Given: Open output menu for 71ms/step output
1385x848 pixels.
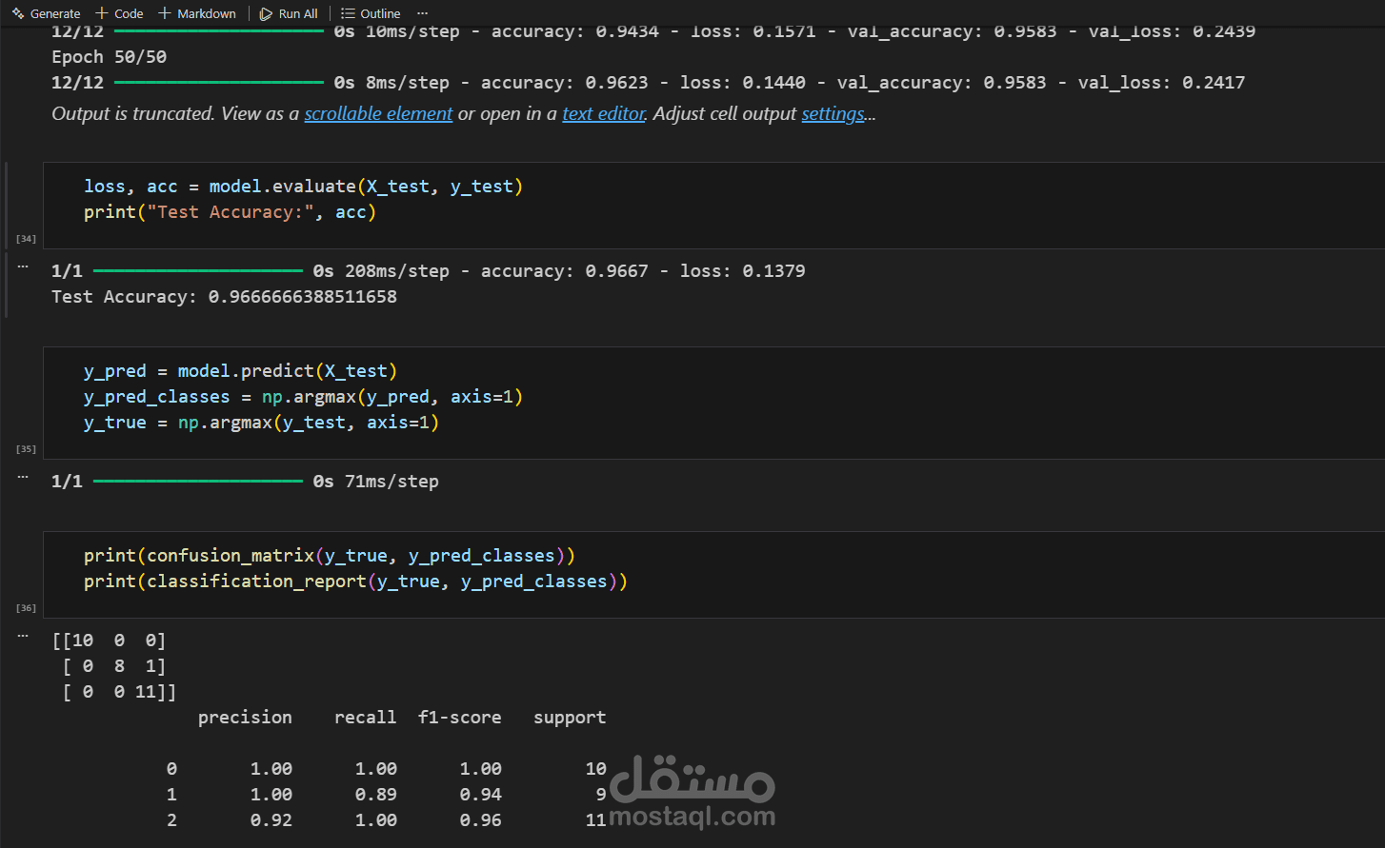Looking at the screenshot, I should click(x=23, y=477).
